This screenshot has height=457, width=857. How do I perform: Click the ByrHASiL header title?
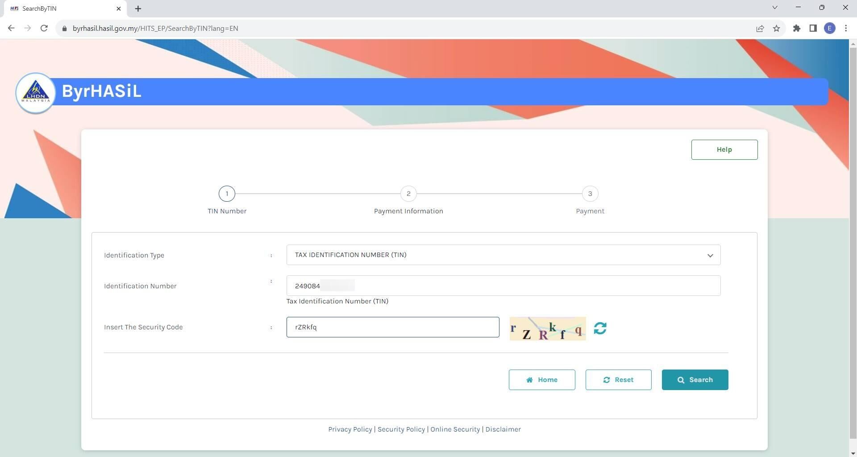pyautogui.click(x=101, y=91)
